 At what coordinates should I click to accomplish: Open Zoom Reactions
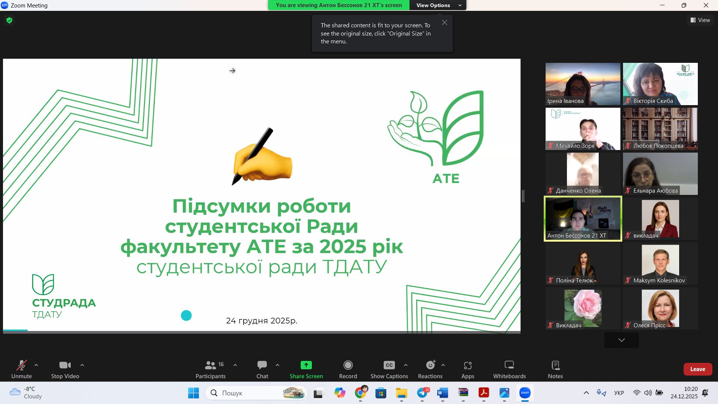point(429,369)
